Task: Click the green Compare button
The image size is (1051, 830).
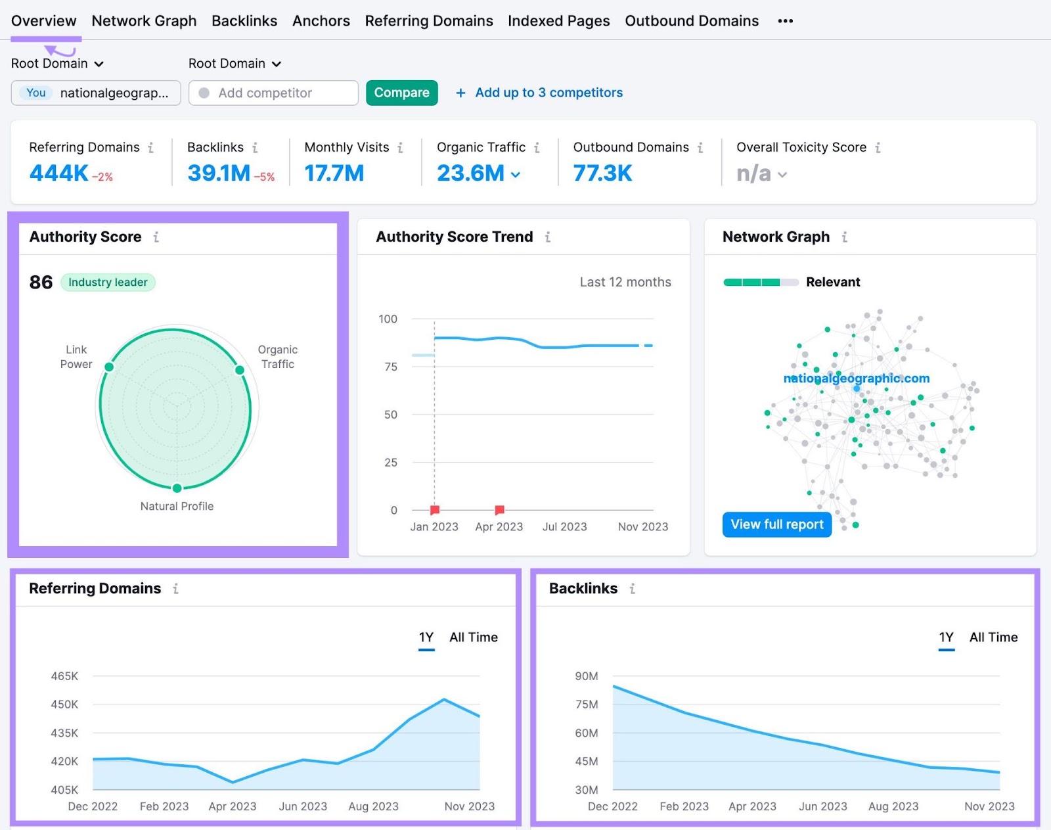Action: [402, 93]
